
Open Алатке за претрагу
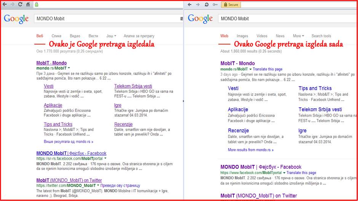tap(139, 36)
